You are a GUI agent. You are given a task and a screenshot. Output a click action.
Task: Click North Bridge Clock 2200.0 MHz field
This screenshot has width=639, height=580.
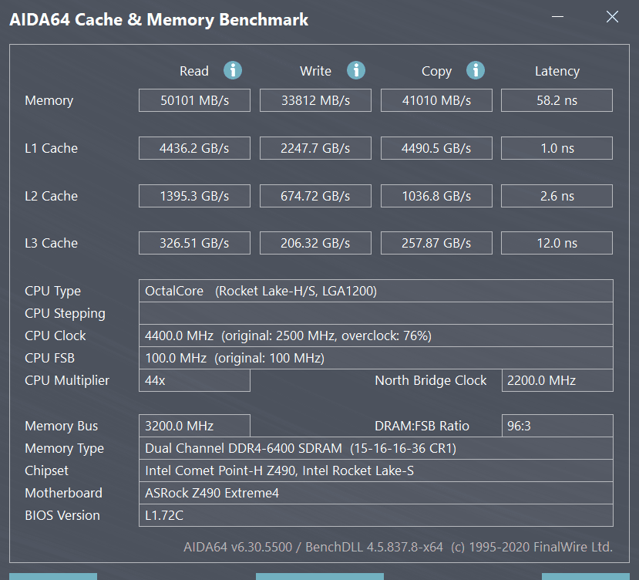point(557,380)
